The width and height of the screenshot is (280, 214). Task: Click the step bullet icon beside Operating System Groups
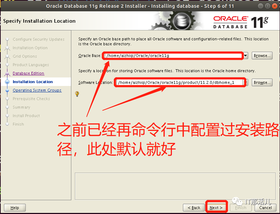tap(7, 90)
